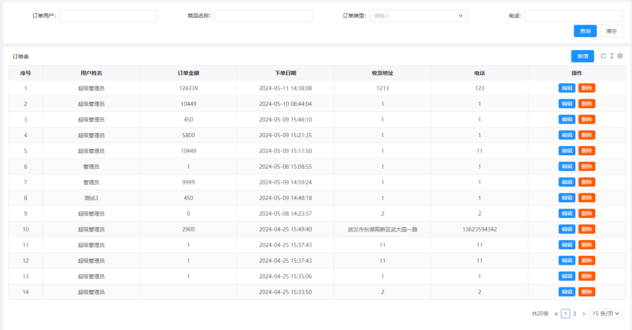This screenshot has height=330, width=632.
Task: Click the table density icon
Action: click(x=612, y=56)
